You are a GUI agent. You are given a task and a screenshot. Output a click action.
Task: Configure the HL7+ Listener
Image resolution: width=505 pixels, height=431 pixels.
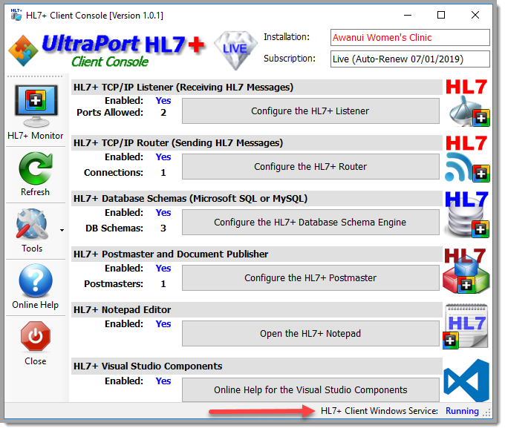pos(310,111)
